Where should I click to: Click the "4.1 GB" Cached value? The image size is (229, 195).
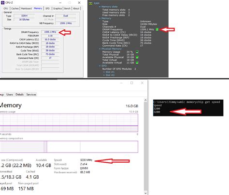point(32,177)
